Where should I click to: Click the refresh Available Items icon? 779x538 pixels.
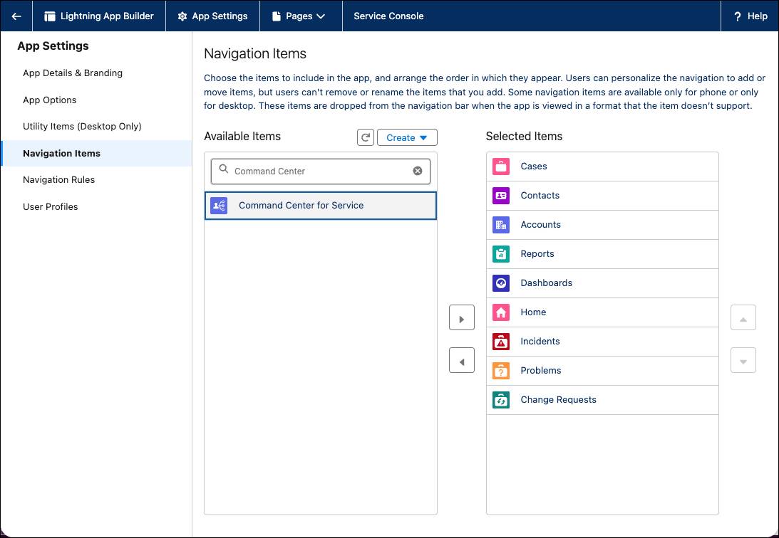pos(365,137)
